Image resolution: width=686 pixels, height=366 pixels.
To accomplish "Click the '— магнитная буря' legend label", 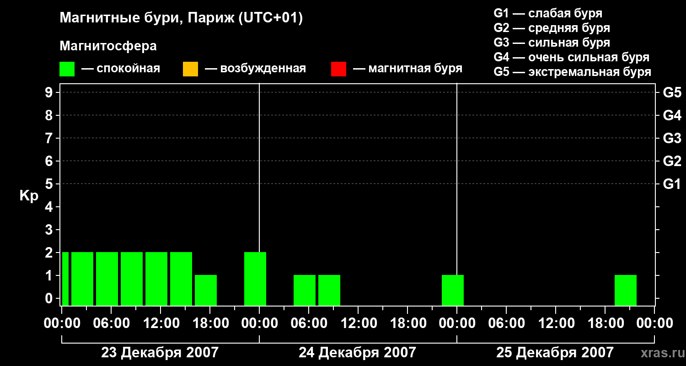I will tap(408, 69).
